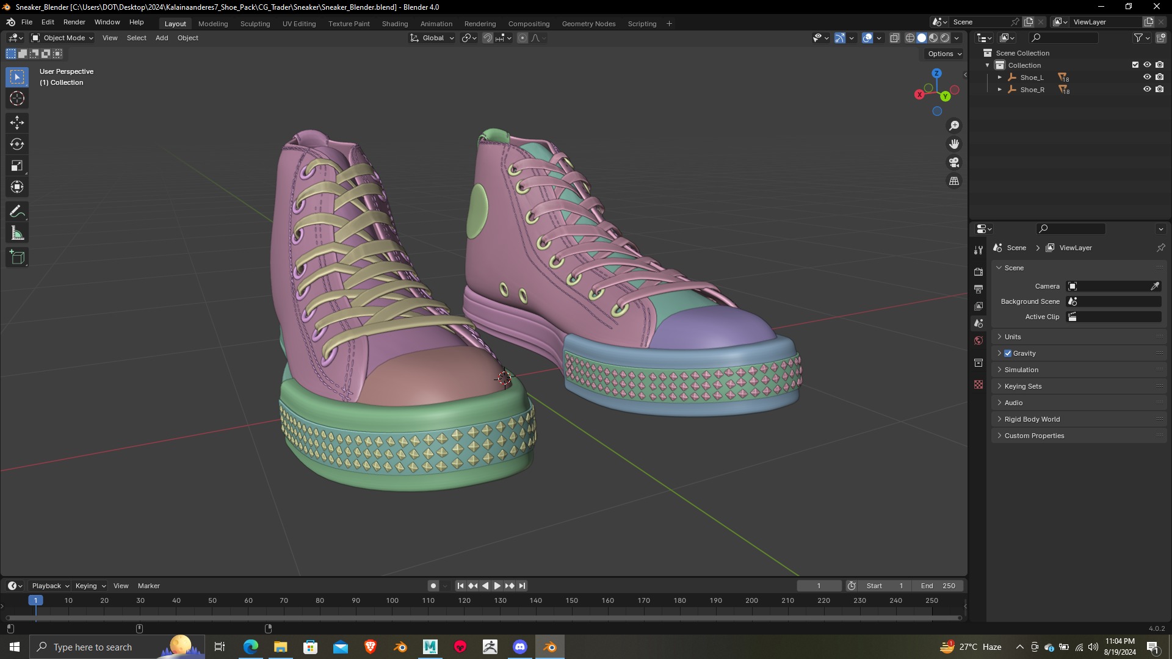Click the pan view hand icon
This screenshot has height=659, width=1172.
954,144
